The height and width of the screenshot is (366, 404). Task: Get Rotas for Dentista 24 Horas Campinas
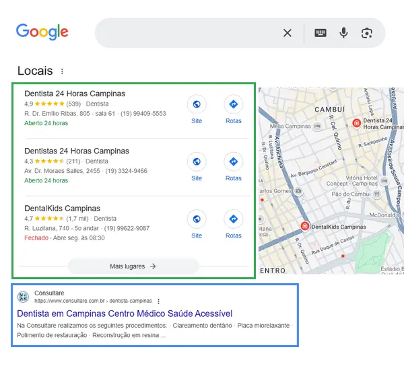(233, 104)
